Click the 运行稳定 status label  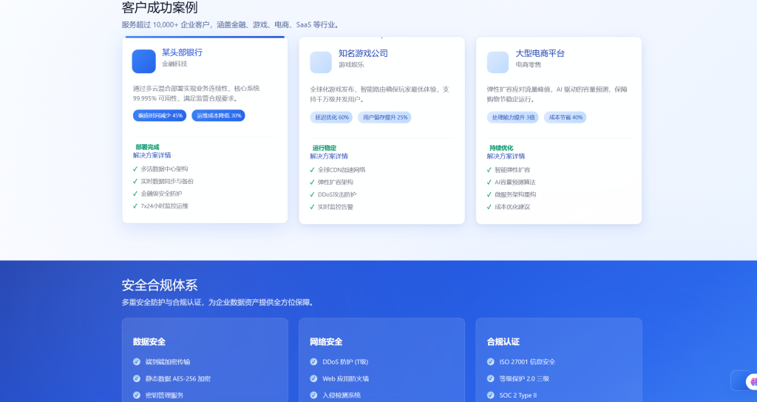tap(325, 148)
